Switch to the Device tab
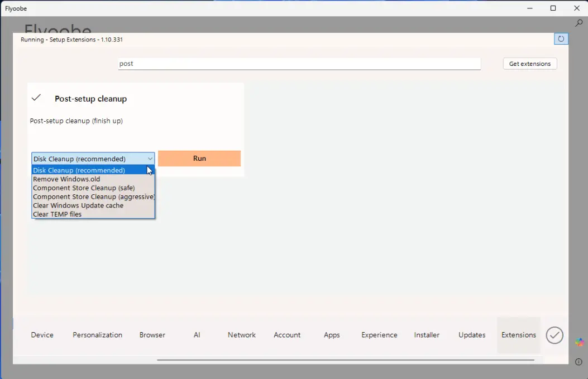 coord(42,335)
